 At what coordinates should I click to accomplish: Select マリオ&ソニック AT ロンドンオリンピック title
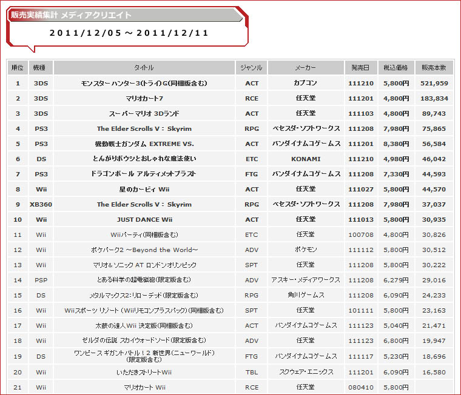(x=144, y=265)
